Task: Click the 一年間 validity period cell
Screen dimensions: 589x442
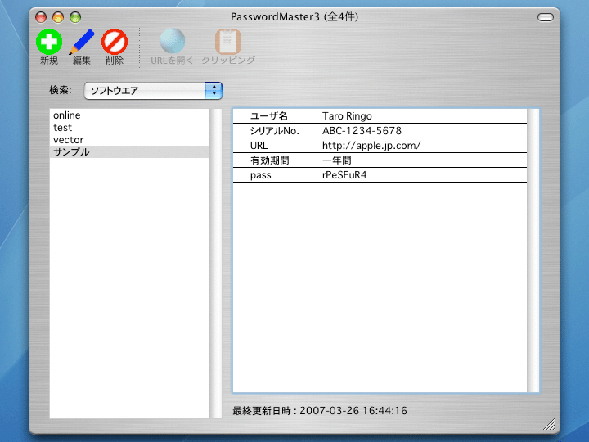Action: [424, 160]
